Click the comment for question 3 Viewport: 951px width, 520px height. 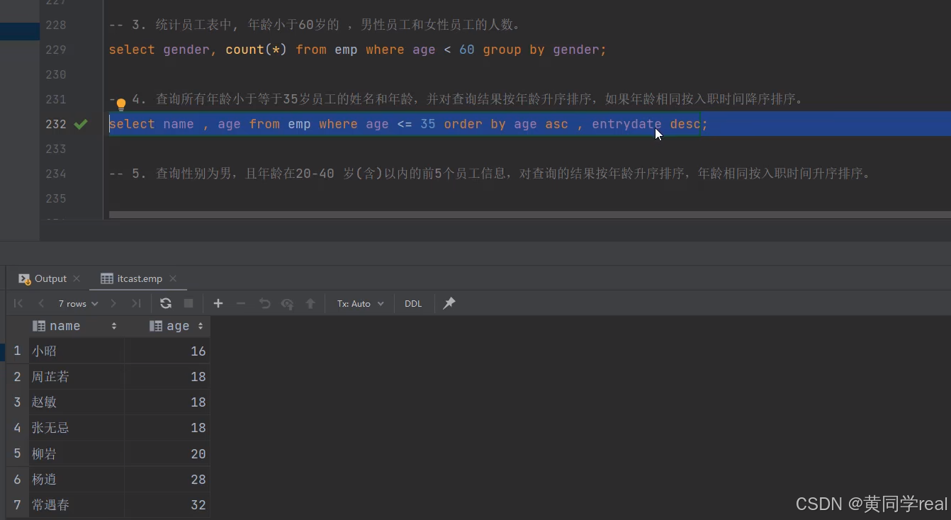(x=315, y=25)
